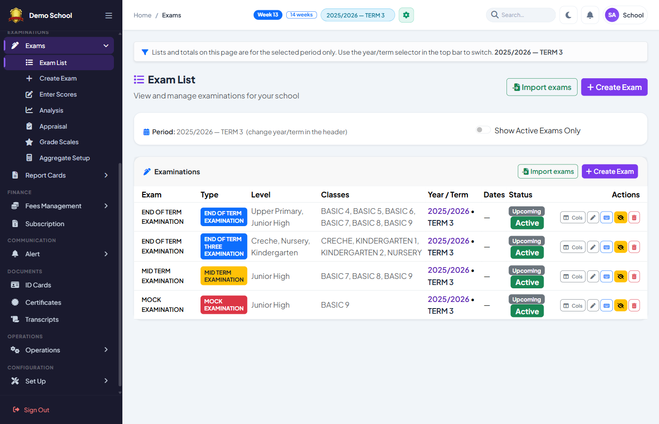659x424 pixels.
Task: Click the eye-slash button for MID TERM EXAMINATION
Action: coord(620,277)
